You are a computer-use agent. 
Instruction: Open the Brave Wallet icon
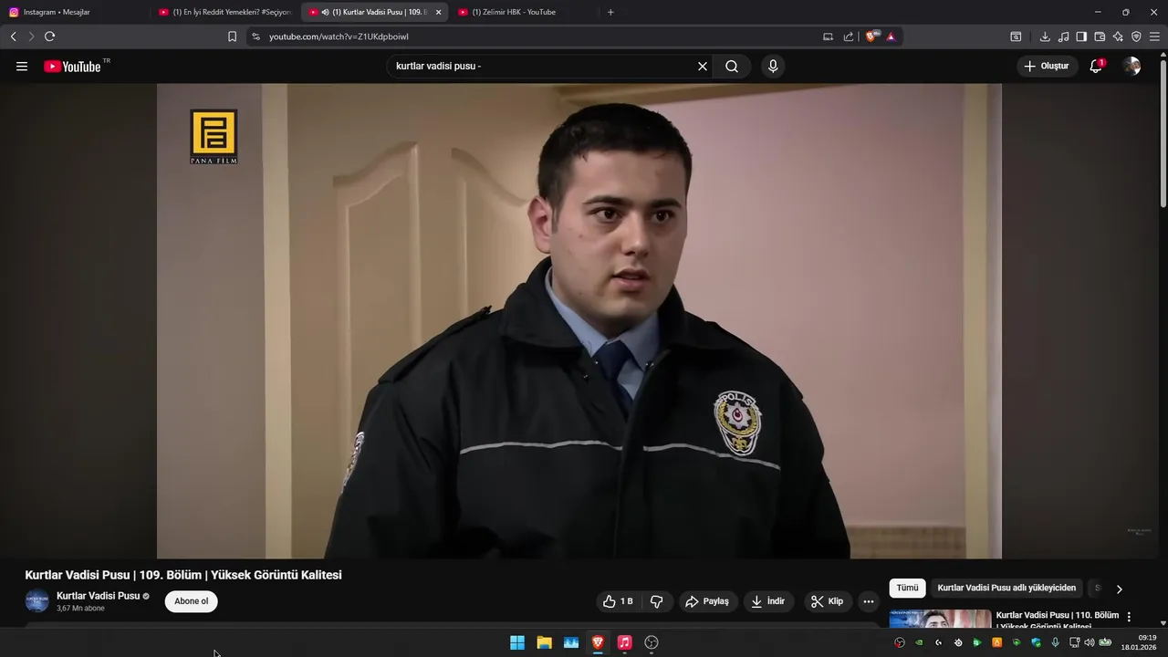click(x=1100, y=36)
